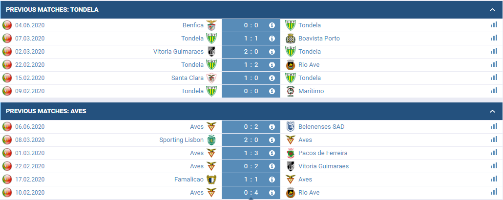
Task: Click Portugal flag icon on 04.06.2020 row
Action: 7,25
